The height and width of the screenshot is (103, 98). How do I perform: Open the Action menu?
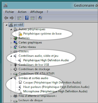tap(22, 12)
